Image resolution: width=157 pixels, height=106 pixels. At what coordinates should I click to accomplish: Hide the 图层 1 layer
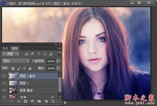[4, 83]
